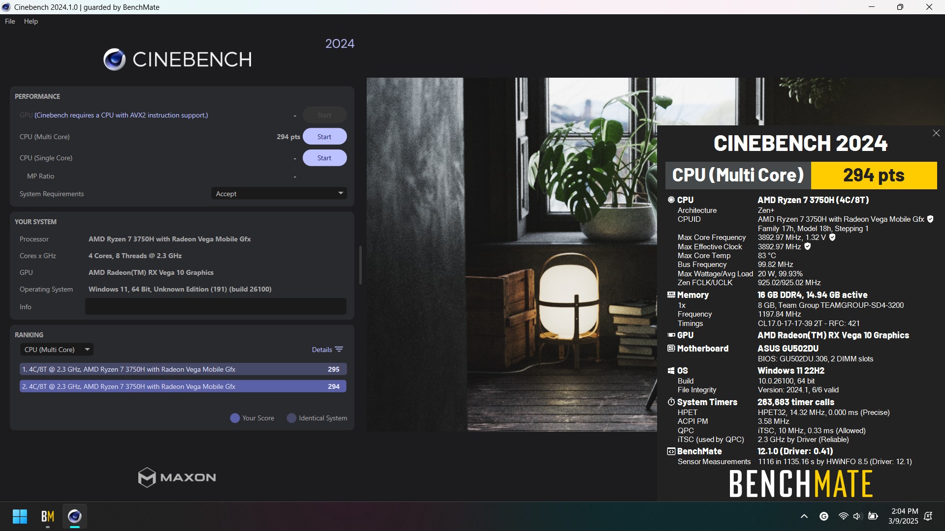This screenshot has width=945, height=531.
Task: Click the shield beside Max Core Frequency
Action: point(832,237)
